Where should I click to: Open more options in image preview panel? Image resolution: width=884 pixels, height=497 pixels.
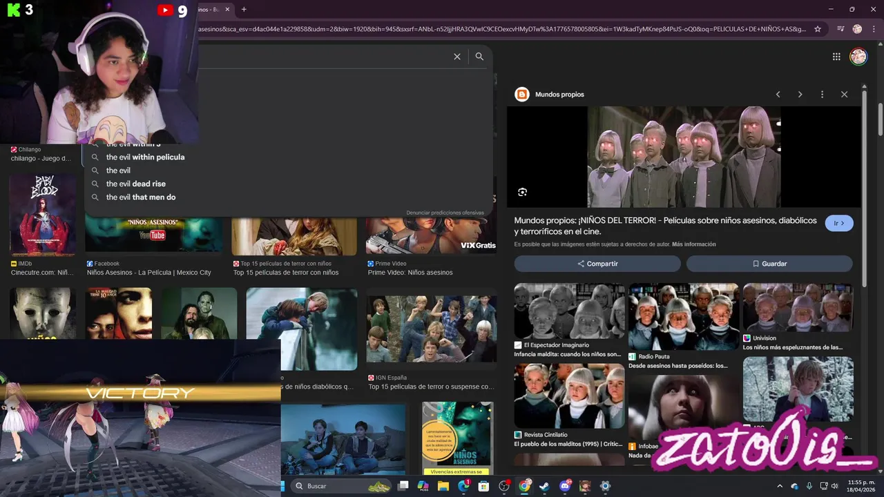[x=822, y=95]
